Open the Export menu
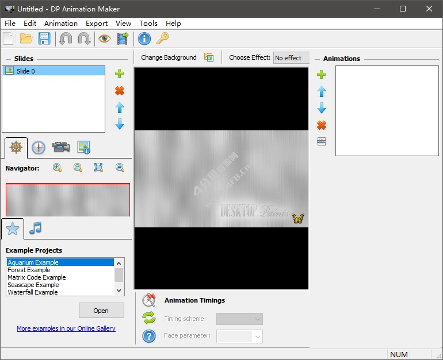Viewport: 443px width, 360px height. click(x=97, y=24)
